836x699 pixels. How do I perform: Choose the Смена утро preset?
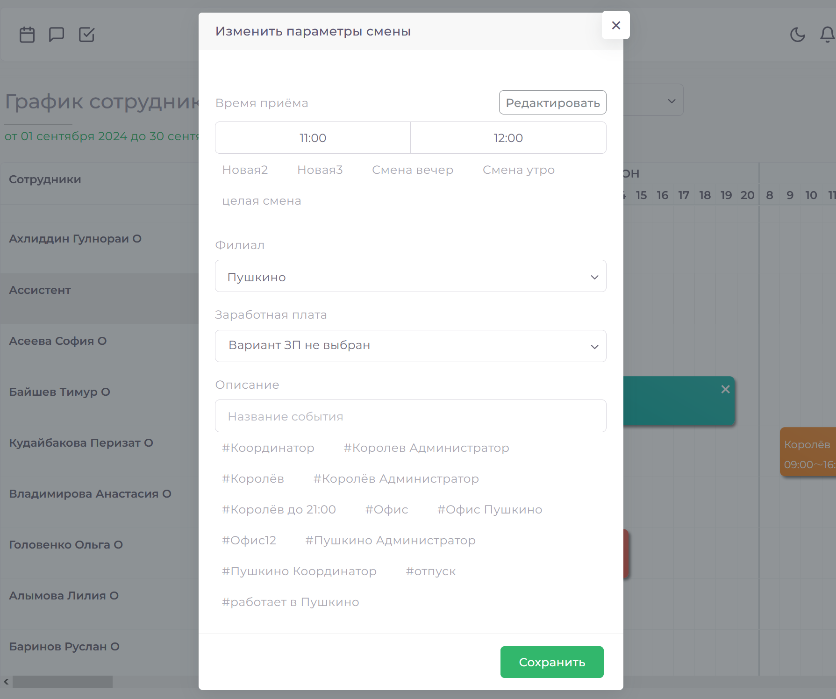point(519,170)
